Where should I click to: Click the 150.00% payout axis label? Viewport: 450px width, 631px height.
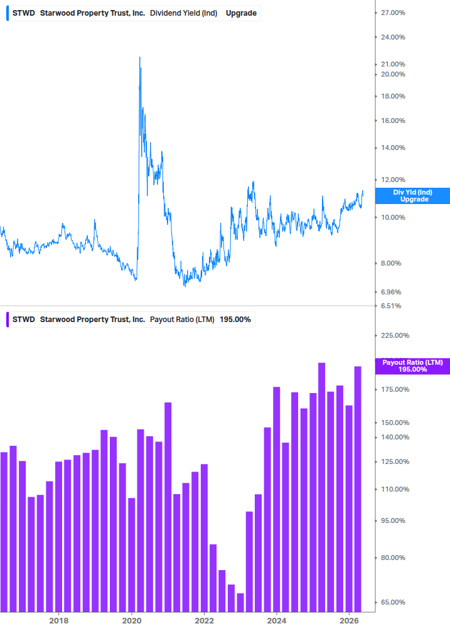(x=395, y=423)
